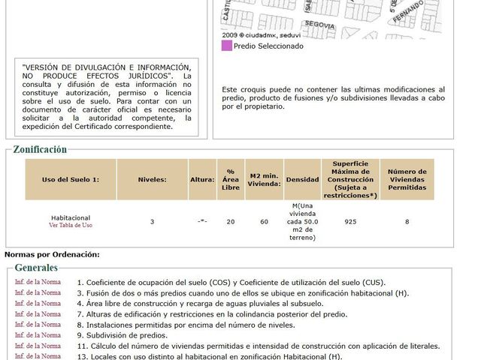Select the 'Altura:' column header
Image resolution: width=481 pixels, height=360 pixels.
[x=202, y=179]
